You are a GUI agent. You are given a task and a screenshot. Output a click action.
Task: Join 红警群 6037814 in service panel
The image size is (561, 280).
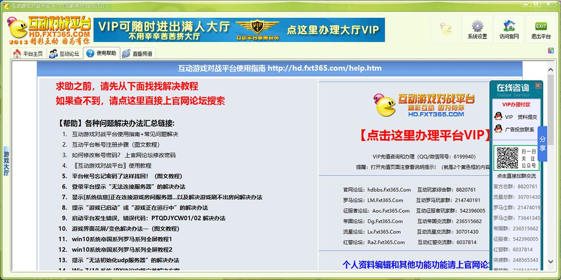tap(513, 250)
